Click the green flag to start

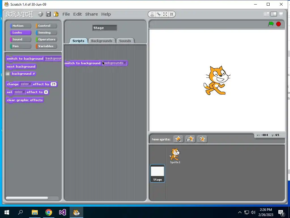[x=271, y=24]
